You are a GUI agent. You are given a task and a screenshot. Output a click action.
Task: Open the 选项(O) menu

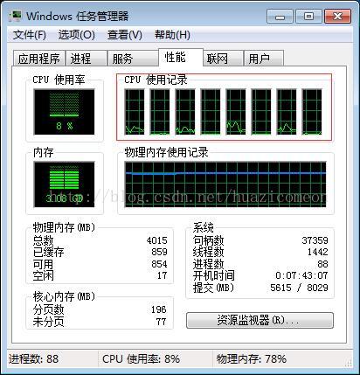(77, 35)
